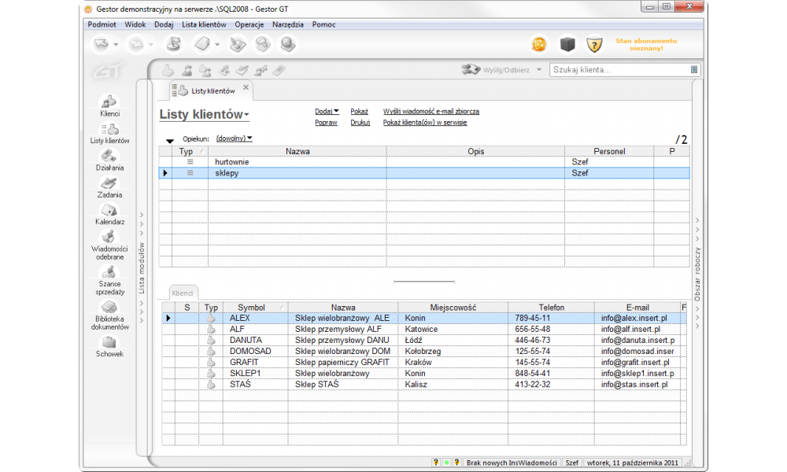Open Biblioteka dokumentów module

point(109,315)
